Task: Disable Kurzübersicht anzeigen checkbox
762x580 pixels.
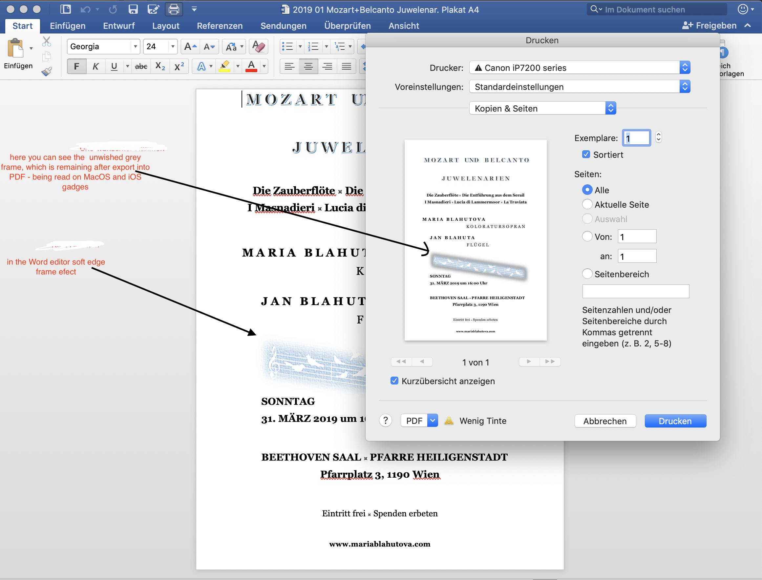Action: 394,381
